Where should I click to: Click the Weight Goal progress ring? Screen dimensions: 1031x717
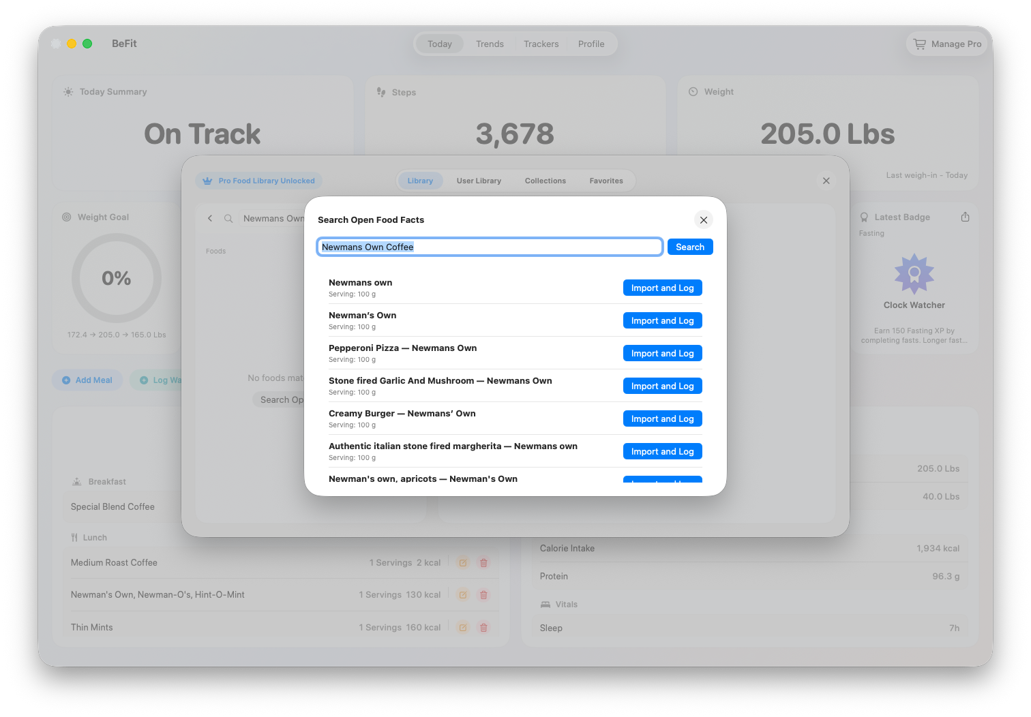tap(117, 278)
